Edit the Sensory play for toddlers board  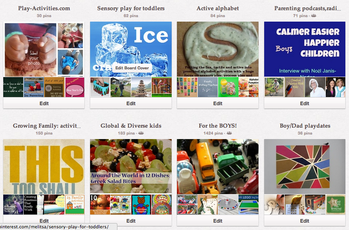(x=131, y=103)
